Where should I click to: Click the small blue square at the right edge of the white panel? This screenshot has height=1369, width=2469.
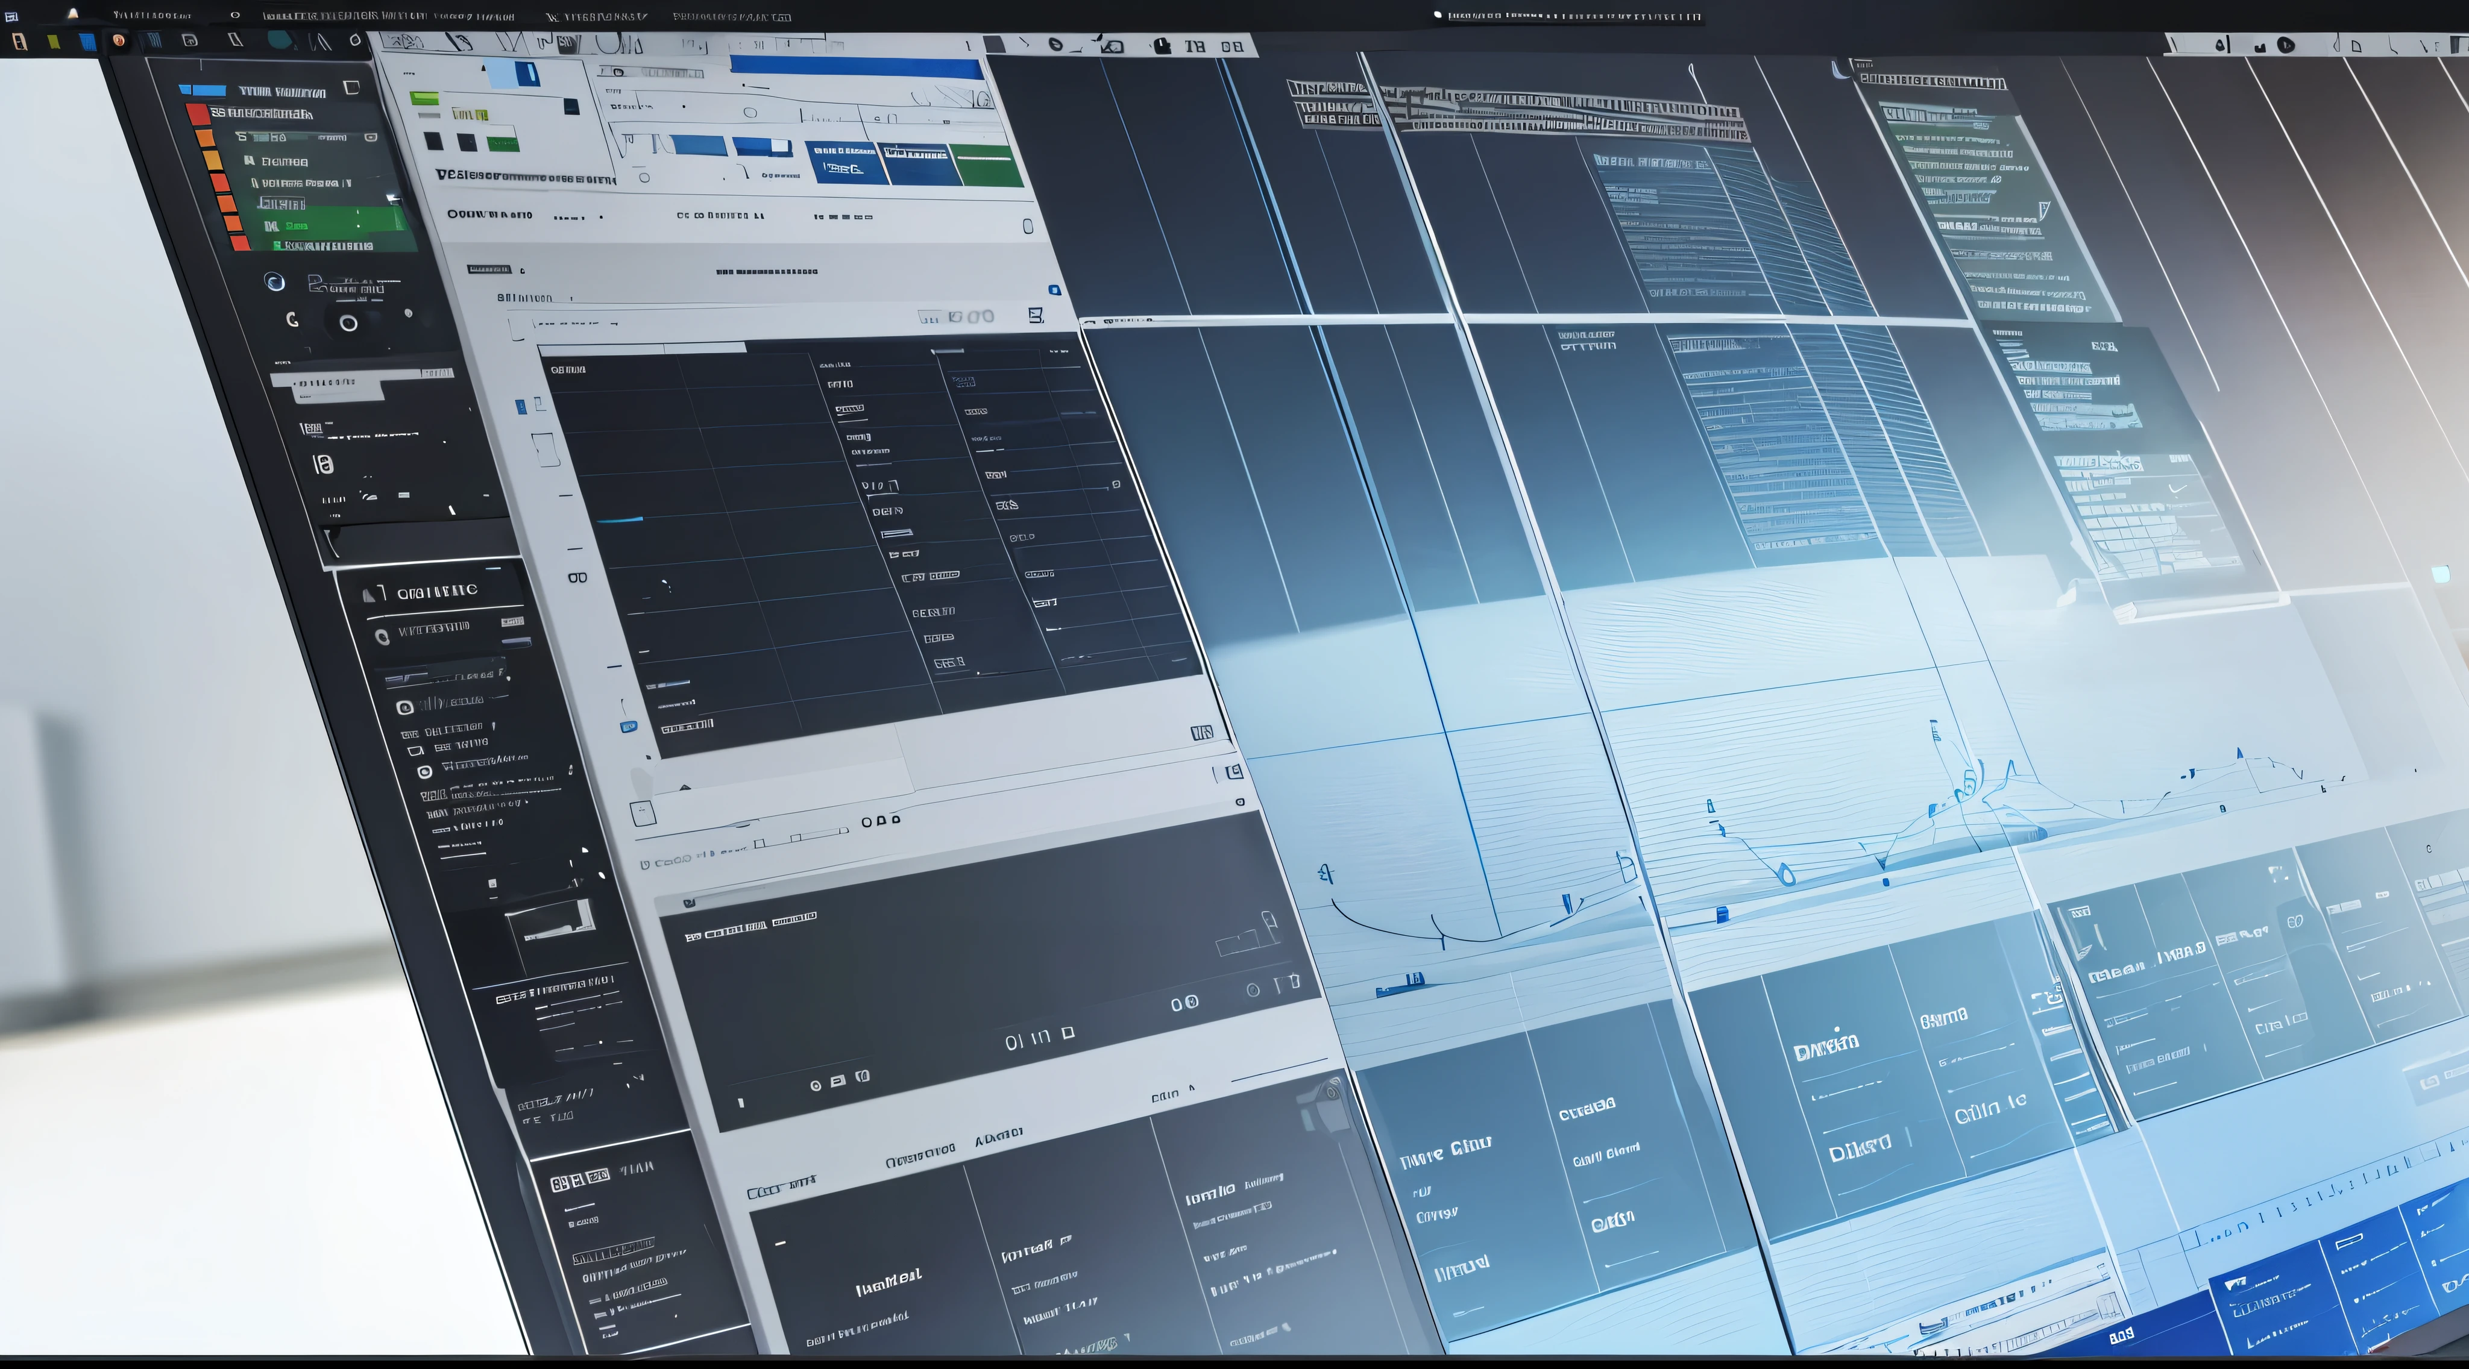coord(1054,289)
